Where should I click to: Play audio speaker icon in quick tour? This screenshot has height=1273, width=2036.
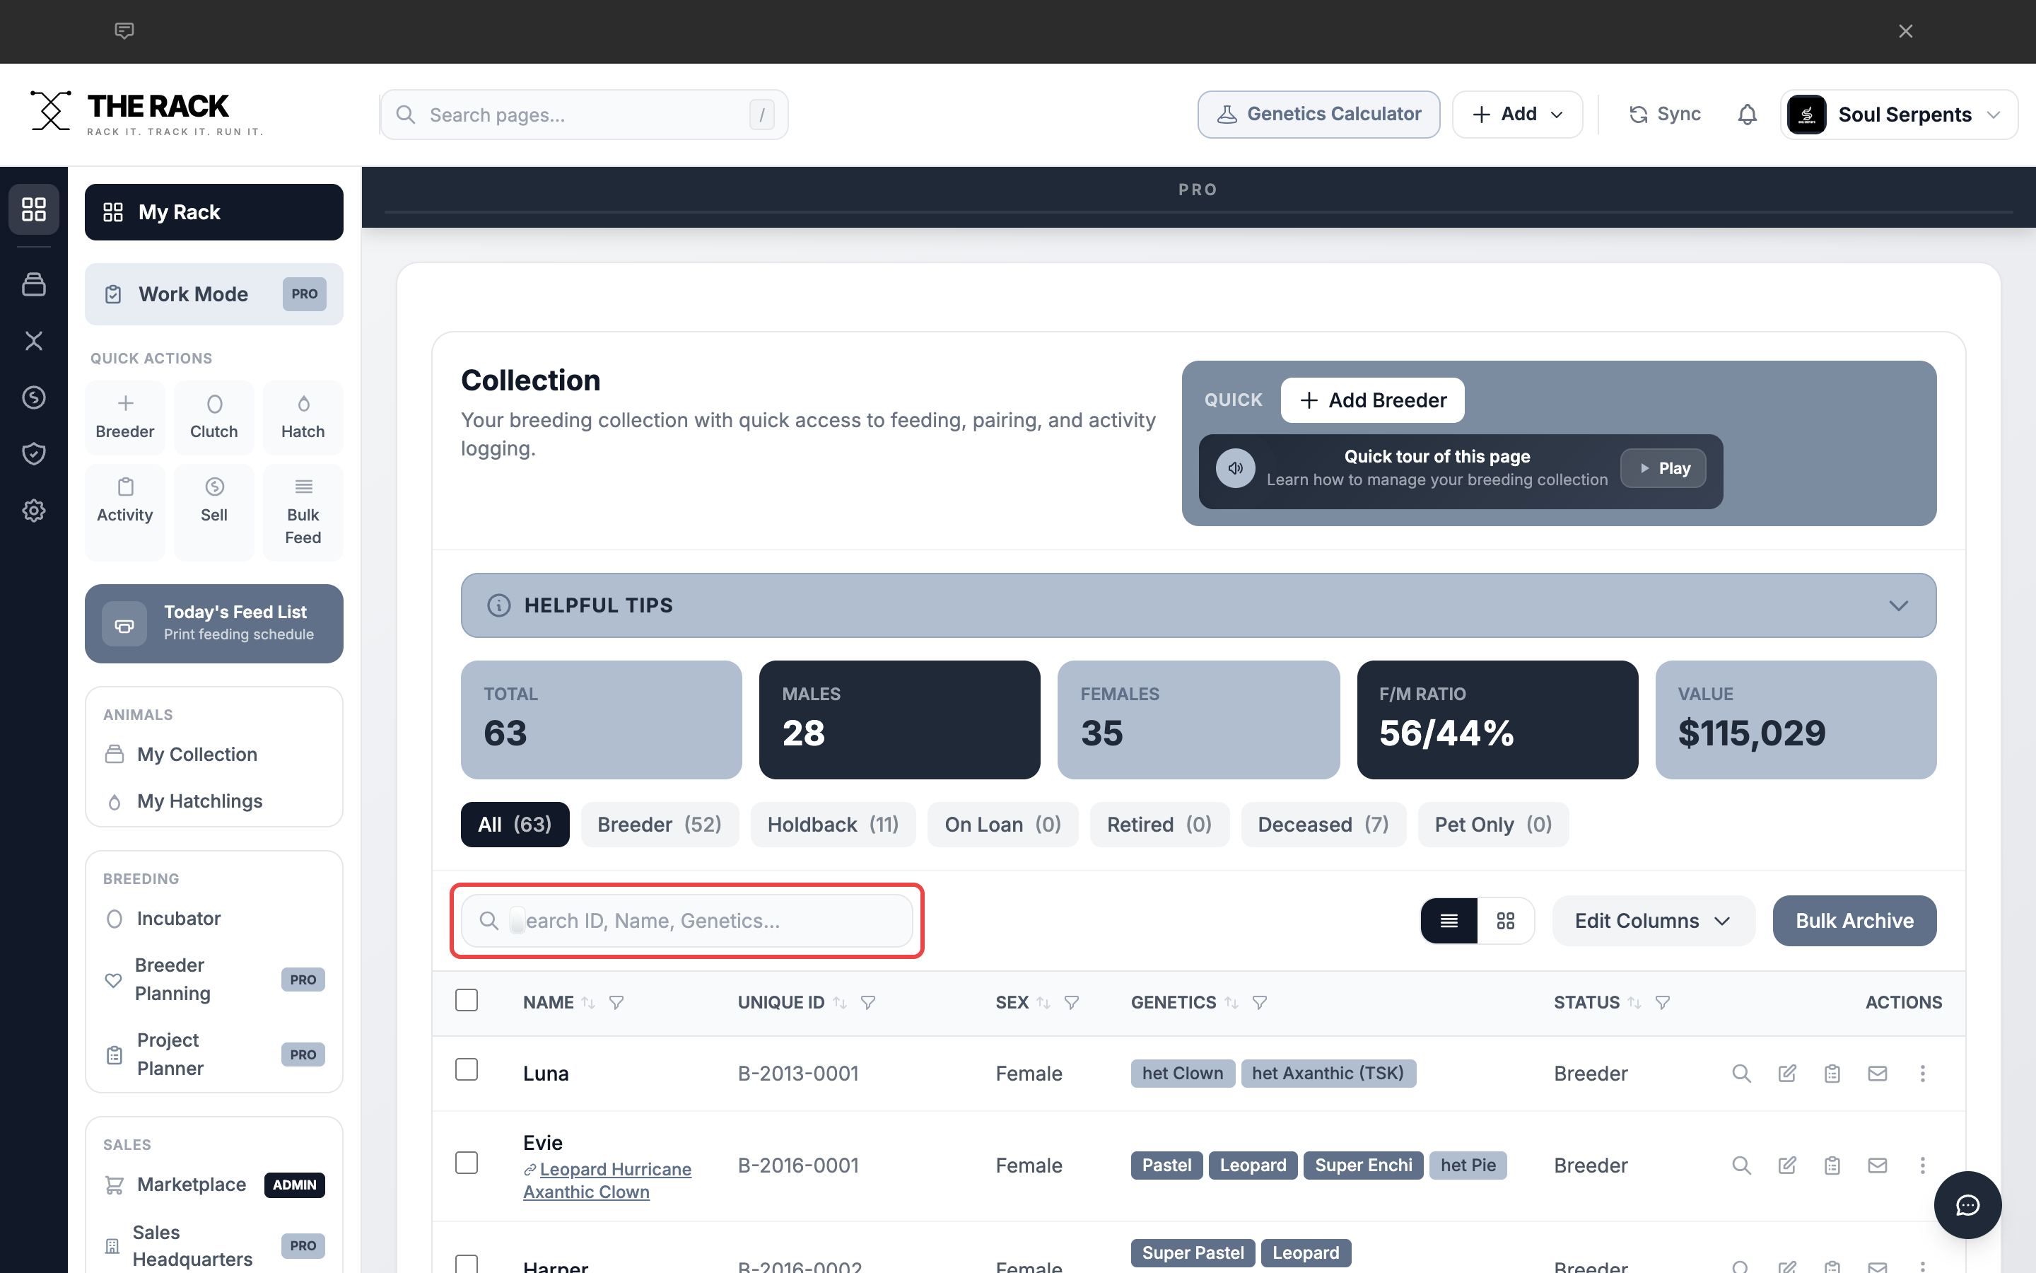coord(1235,468)
